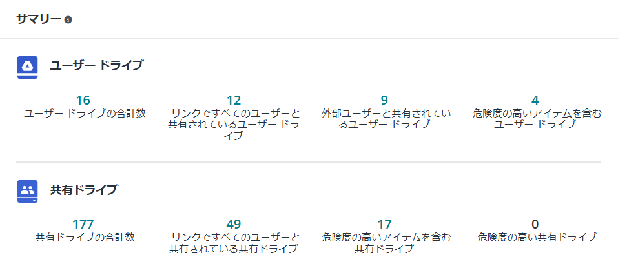The width and height of the screenshot is (618, 277).
Task: Open the 16 user drives total count
Action: 83,100
